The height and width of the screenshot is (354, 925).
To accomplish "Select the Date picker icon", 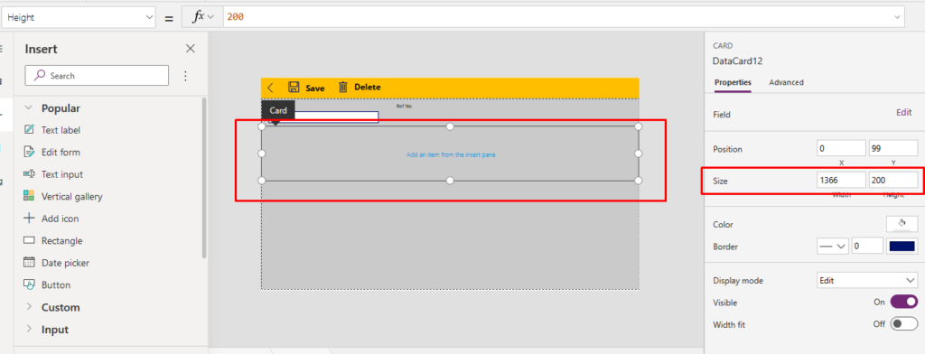I will 29,263.
